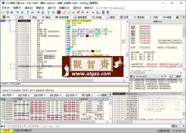Image resolution: width=186 pixels, height=133 pixels.
Task: Run to user code from the toolbar
Action: [53, 12]
